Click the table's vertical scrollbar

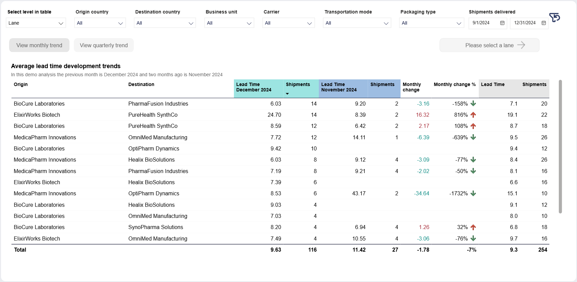click(x=560, y=146)
